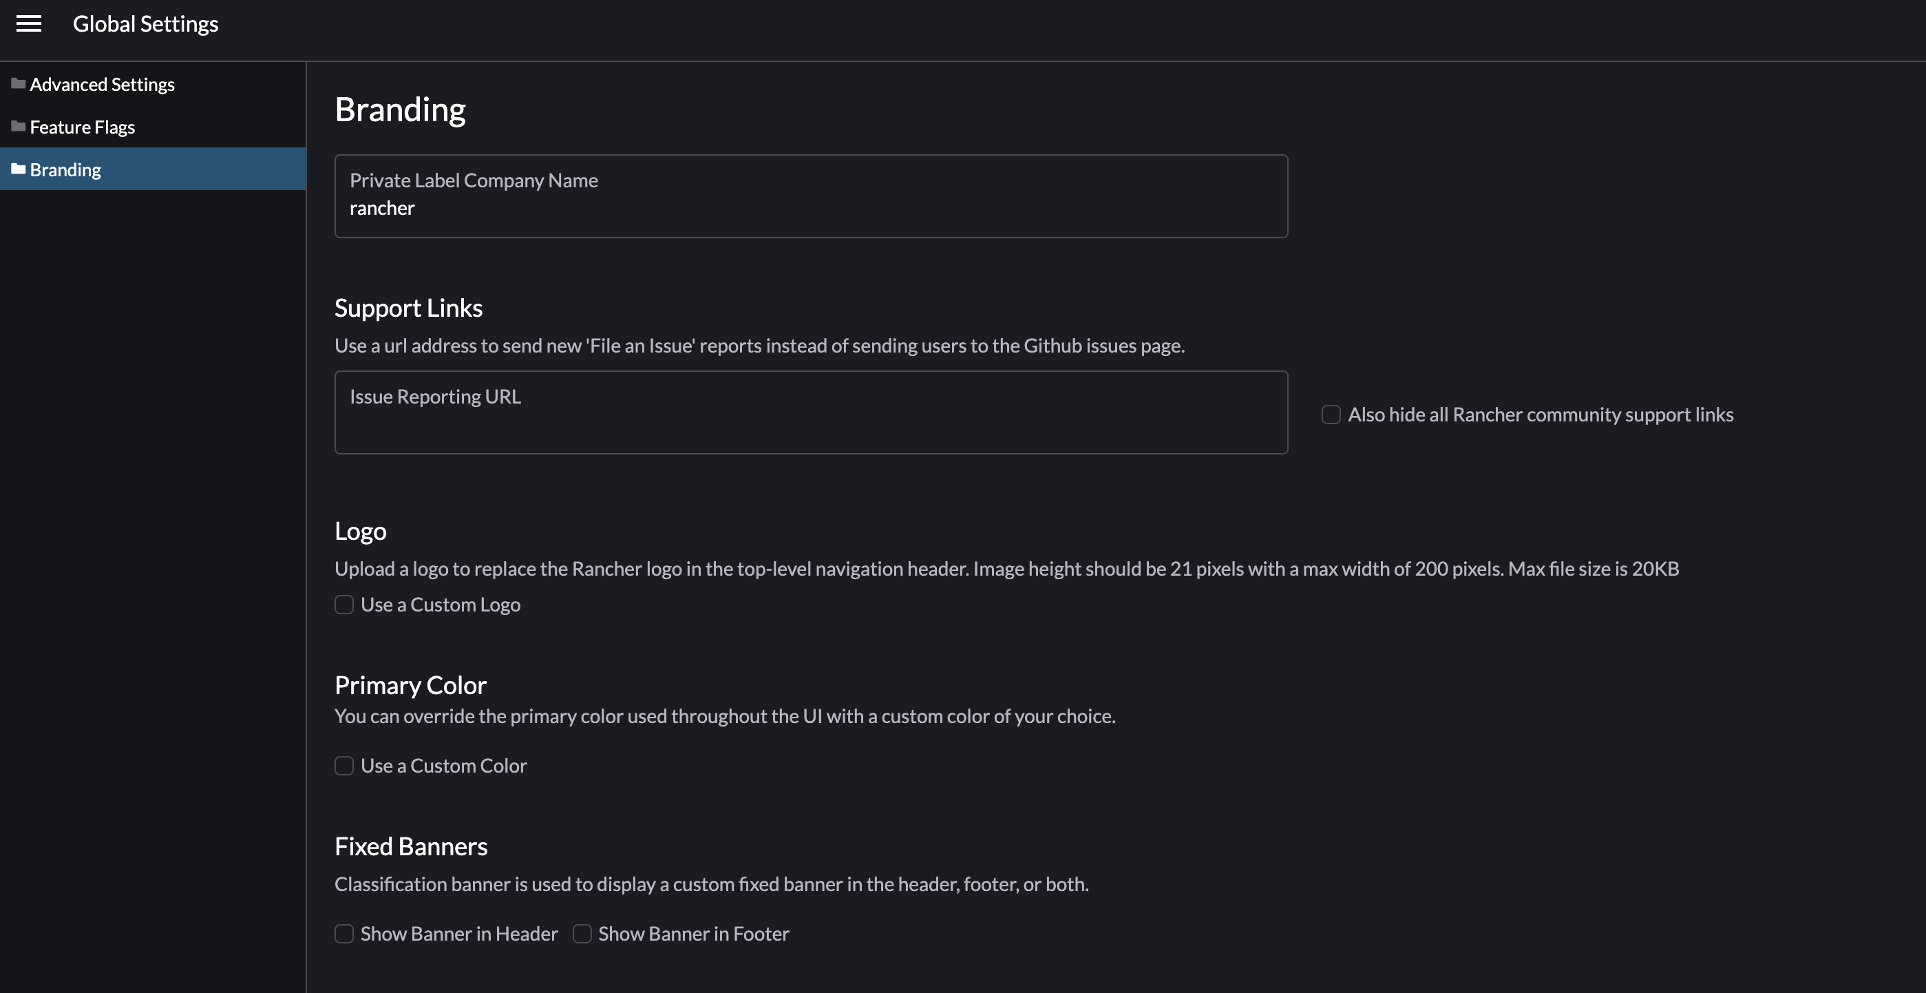Enable the Use a Custom Logo option
This screenshot has height=993, width=1926.
pos(344,605)
